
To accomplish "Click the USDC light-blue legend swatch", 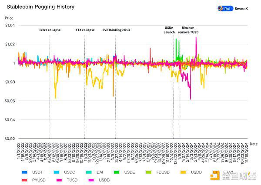I will pyautogui.click(x=57, y=172).
